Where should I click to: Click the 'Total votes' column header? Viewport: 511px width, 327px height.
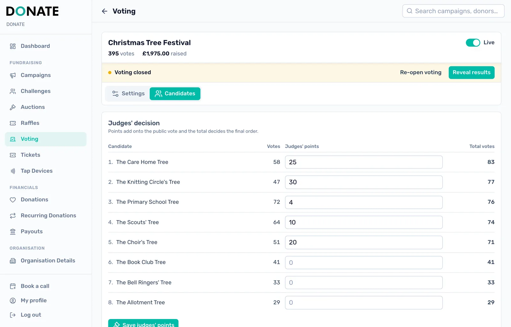tap(482, 146)
